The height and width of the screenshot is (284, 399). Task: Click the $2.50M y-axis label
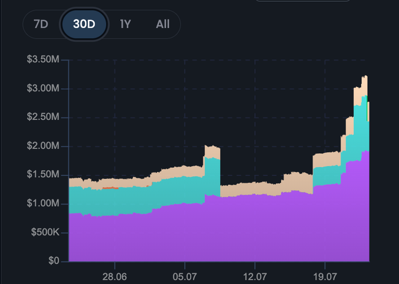click(x=43, y=117)
